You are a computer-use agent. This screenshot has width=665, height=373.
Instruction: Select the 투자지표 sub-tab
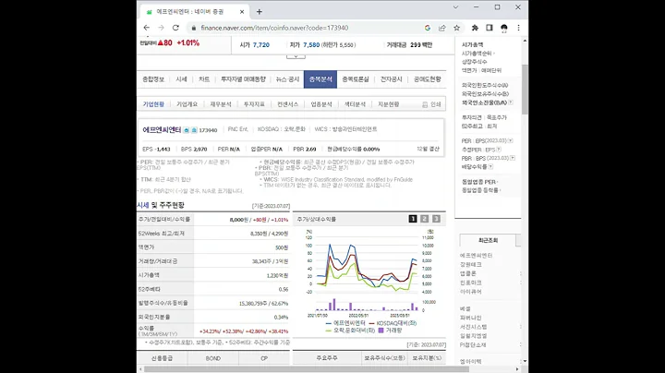(254, 104)
